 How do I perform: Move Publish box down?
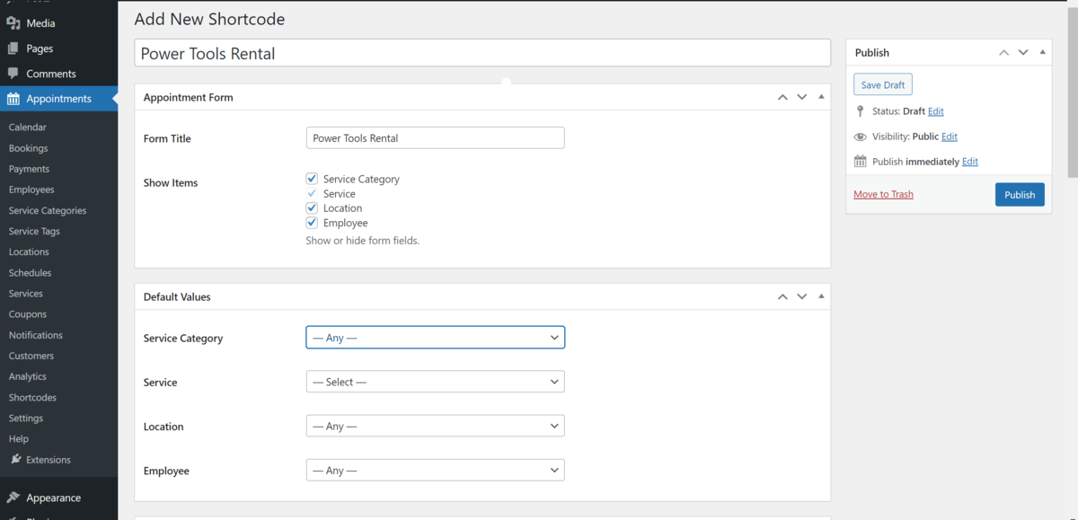pyautogui.click(x=1023, y=53)
